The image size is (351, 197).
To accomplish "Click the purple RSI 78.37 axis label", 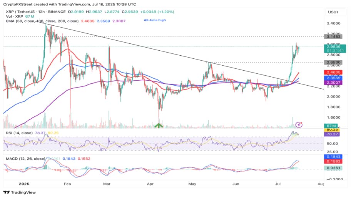I will pyautogui.click(x=332, y=134).
